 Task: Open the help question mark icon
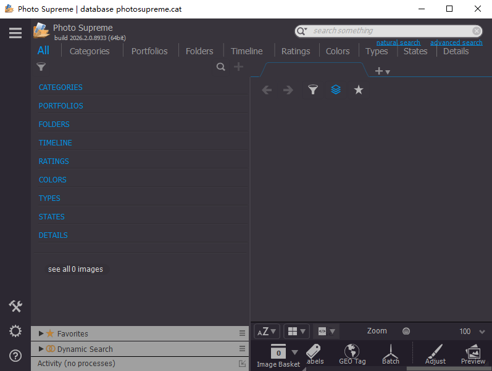(15, 356)
